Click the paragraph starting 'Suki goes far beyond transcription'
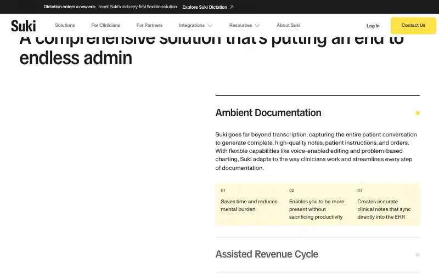Viewport: 439px width, 274px height. click(x=316, y=151)
